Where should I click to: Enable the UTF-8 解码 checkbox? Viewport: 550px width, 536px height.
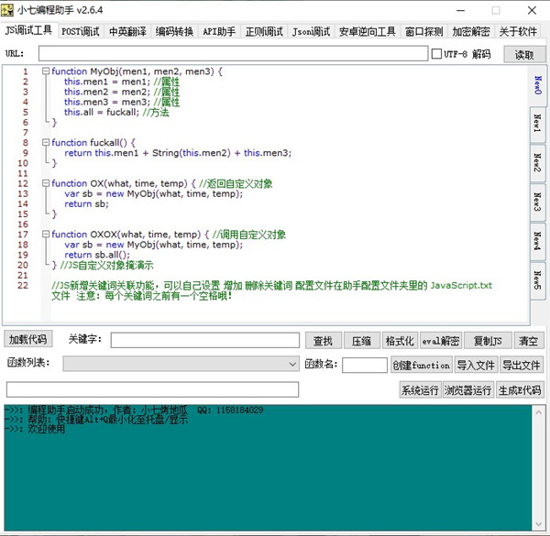coord(436,54)
